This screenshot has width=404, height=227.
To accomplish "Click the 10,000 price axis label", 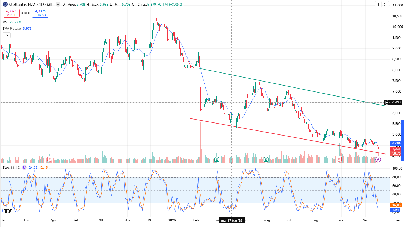I will coord(398,27).
